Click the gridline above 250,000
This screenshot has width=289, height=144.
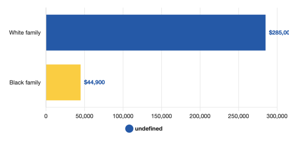(239, 57)
